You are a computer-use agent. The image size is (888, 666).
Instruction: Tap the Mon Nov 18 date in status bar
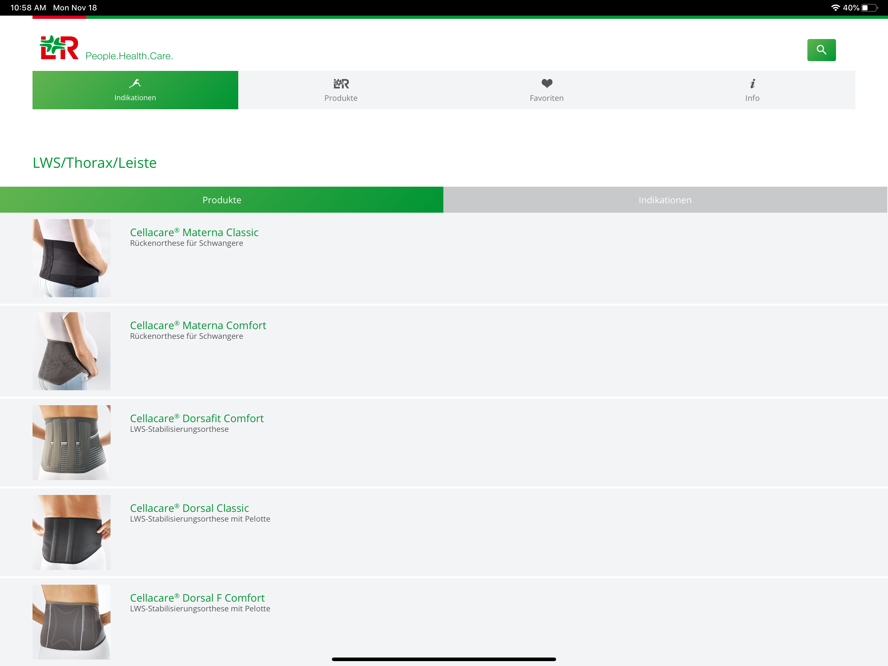[x=75, y=7]
